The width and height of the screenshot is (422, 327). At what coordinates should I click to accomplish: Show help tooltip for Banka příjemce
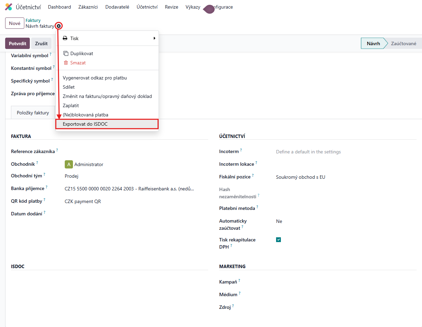(47, 187)
